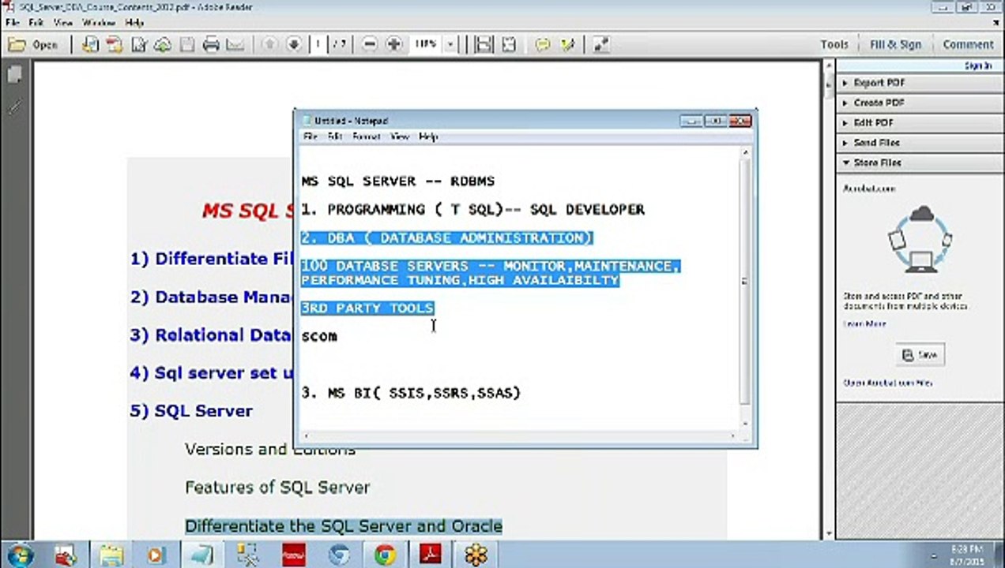1005x568 pixels.
Task: Open Notepad Format menu
Action: (366, 137)
